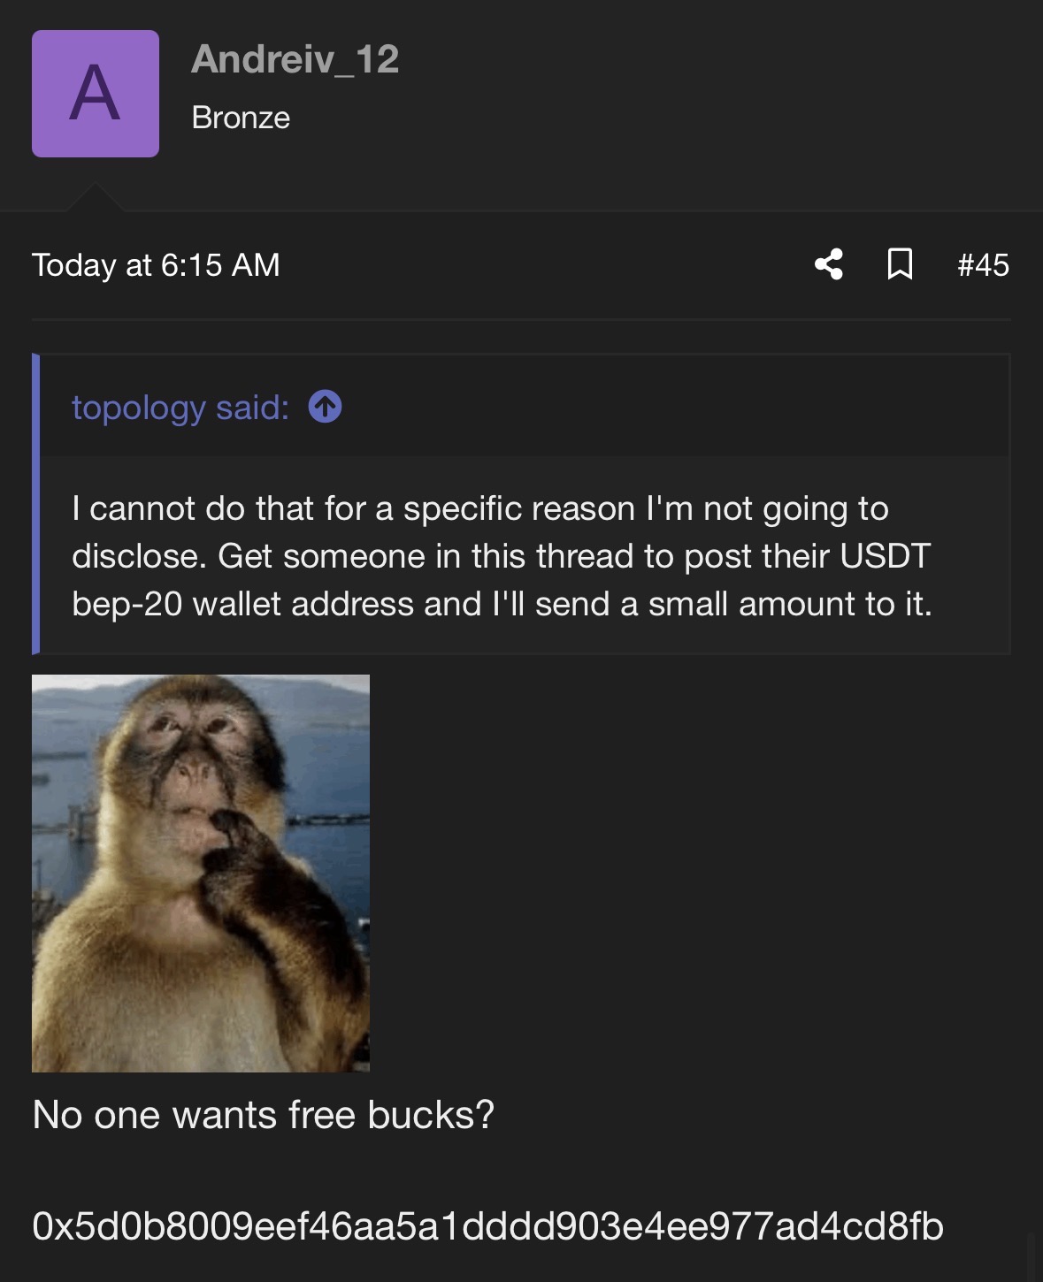1043x1282 pixels.
Task: Open Andreiv_12's user profile name
Action: (295, 59)
